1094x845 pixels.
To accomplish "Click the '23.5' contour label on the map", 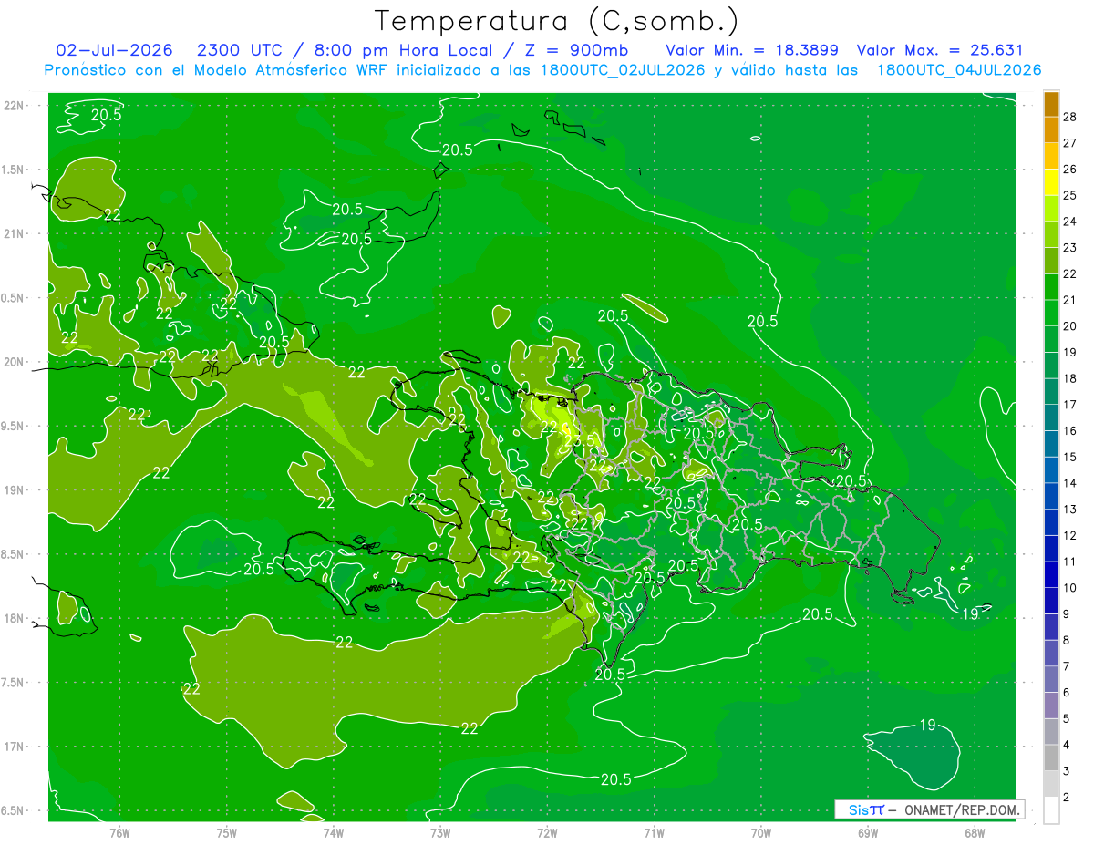I will click(578, 441).
